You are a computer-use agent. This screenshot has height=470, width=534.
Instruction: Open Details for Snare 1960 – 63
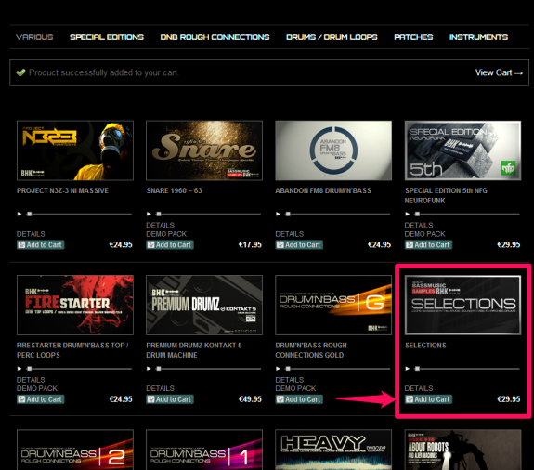coord(160,225)
